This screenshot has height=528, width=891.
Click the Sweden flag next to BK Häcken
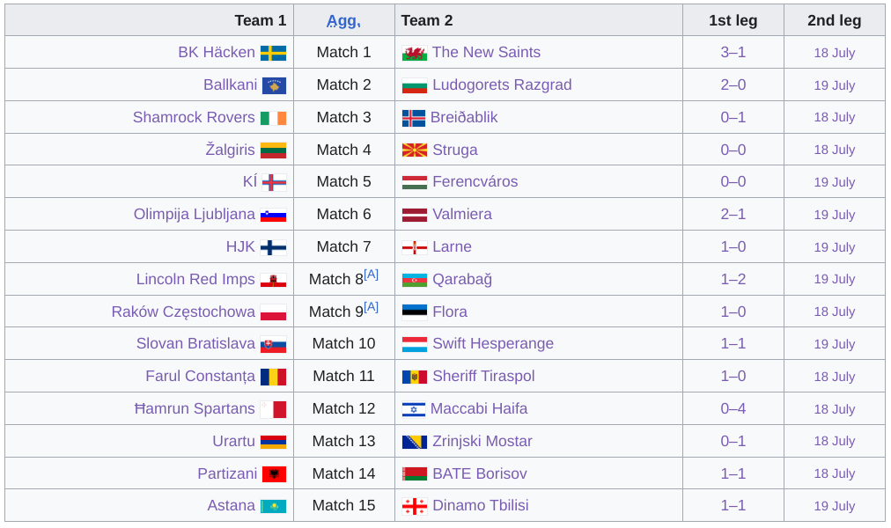pos(273,53)
